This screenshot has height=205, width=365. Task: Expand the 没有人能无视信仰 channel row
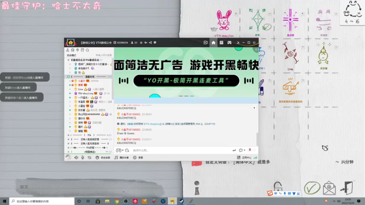68,143
